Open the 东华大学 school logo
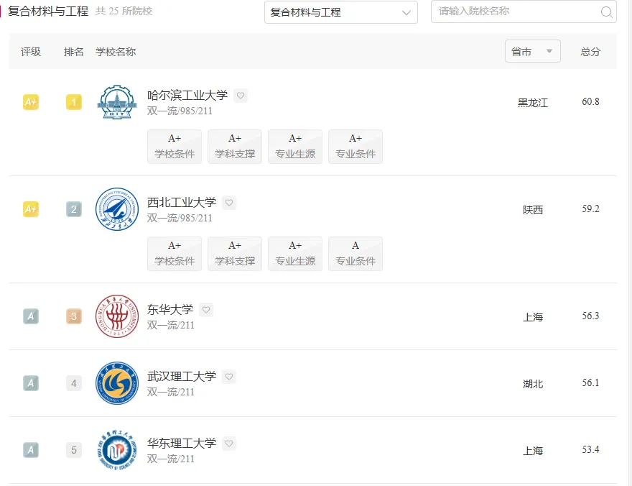The image size is (632, 486). 117,316
